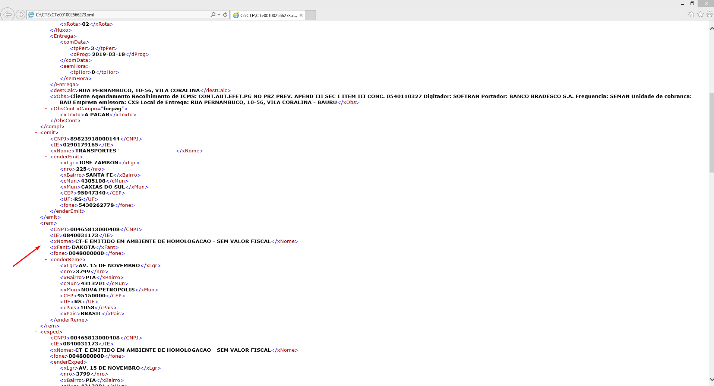This screenshot has width=714, height=386.
Task: Go forward with the browser Forward arrow
Action: [20, 15]
